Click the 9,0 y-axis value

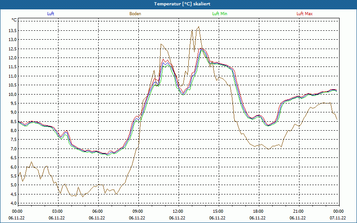(x=14, y=112)
